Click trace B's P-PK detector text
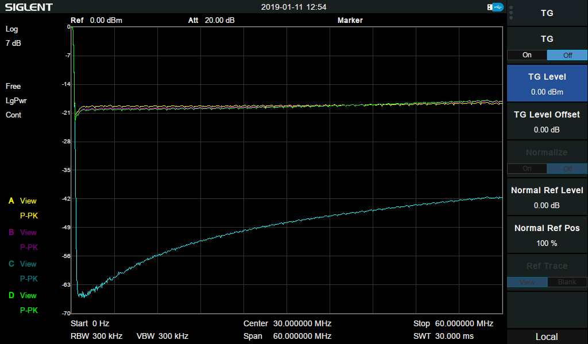The image size is (588, 344). click(x=29, y=247)
